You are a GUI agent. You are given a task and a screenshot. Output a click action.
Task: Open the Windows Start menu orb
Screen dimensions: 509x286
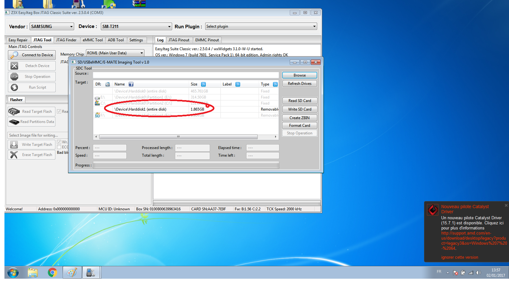point(13,272)
